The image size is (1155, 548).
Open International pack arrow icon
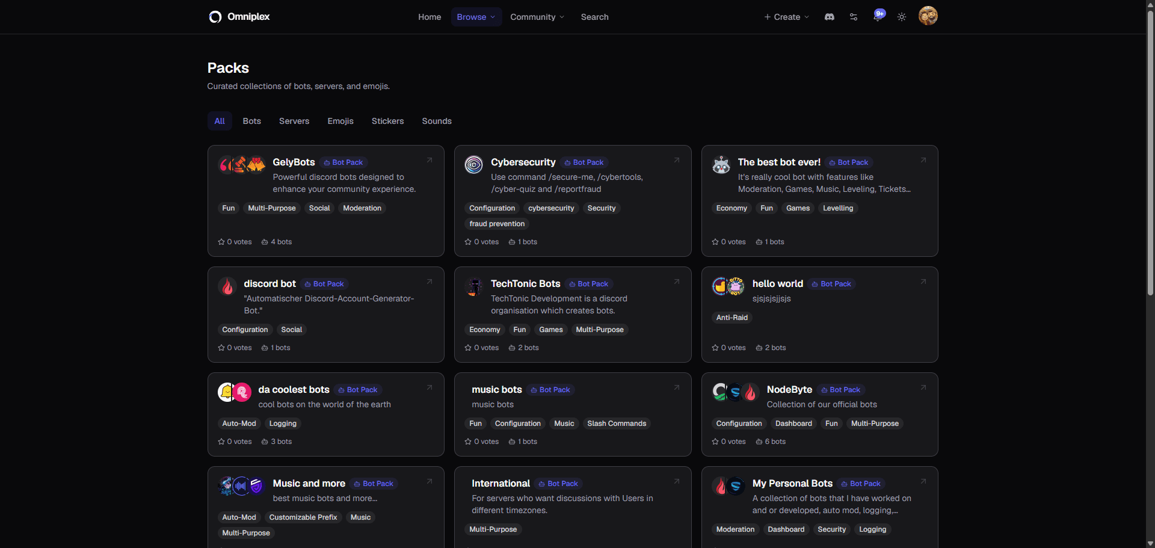click(677, 481)
